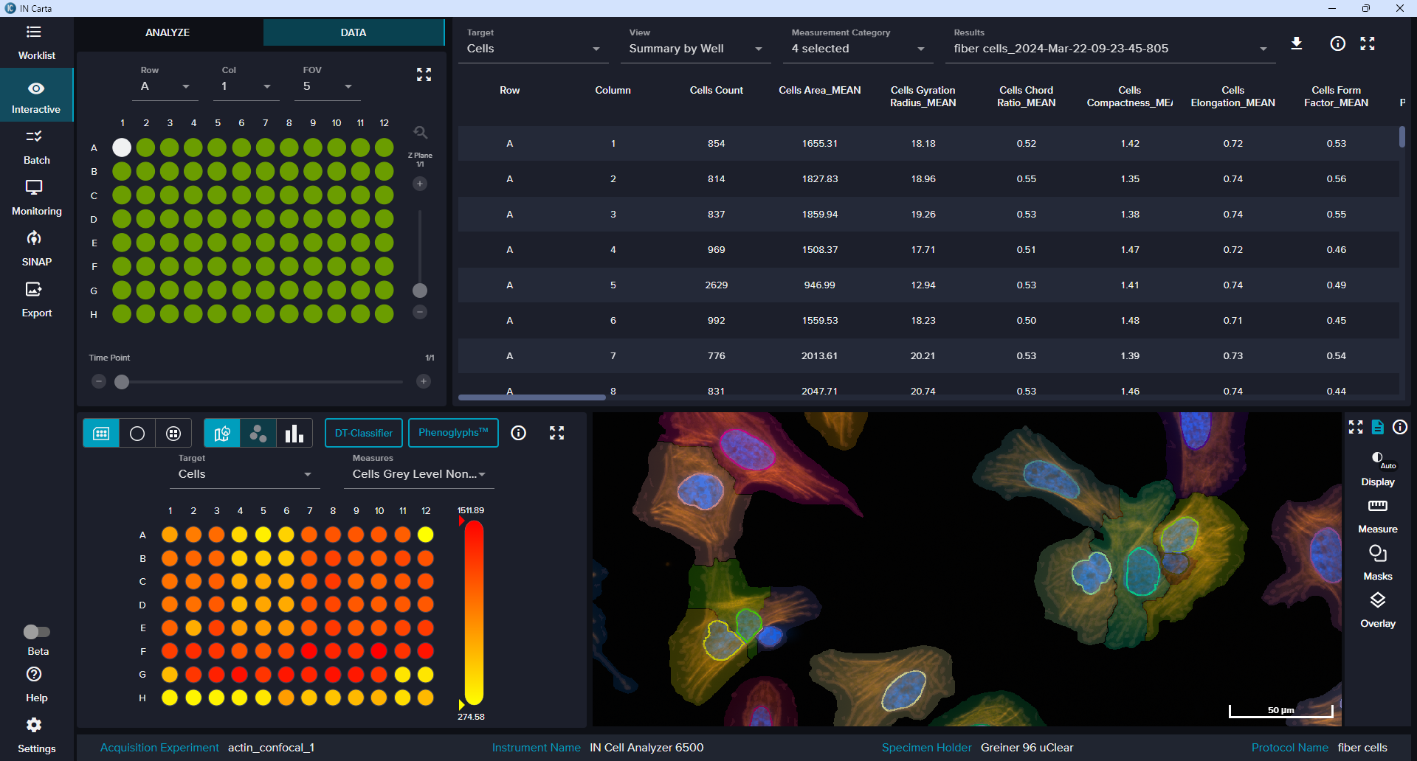
Task: Switch to the DATA tab
Action: [354, 32]
